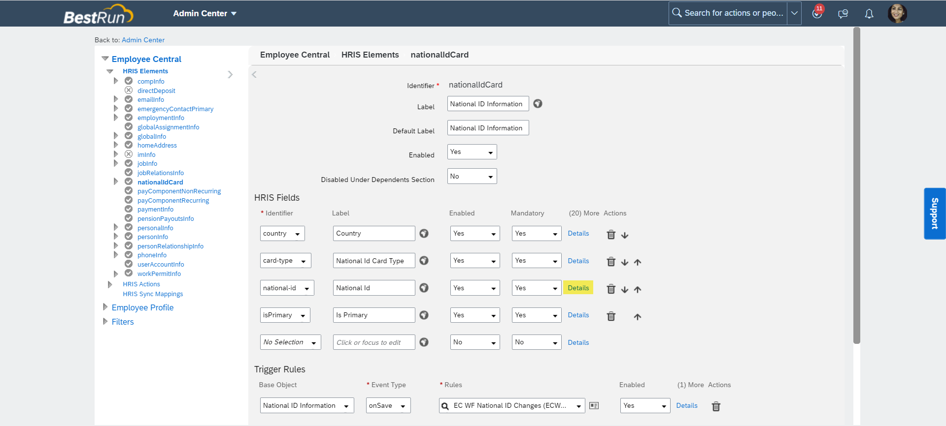Move the card-type field up
Image resolution: width=946 pixels, height=426 pixels.
point(638,262)
